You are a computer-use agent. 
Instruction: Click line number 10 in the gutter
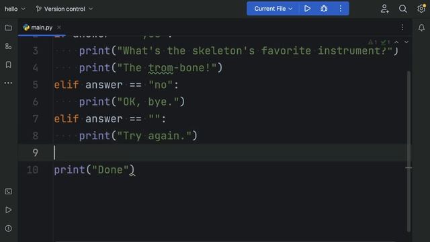click(x=32, y=170)
